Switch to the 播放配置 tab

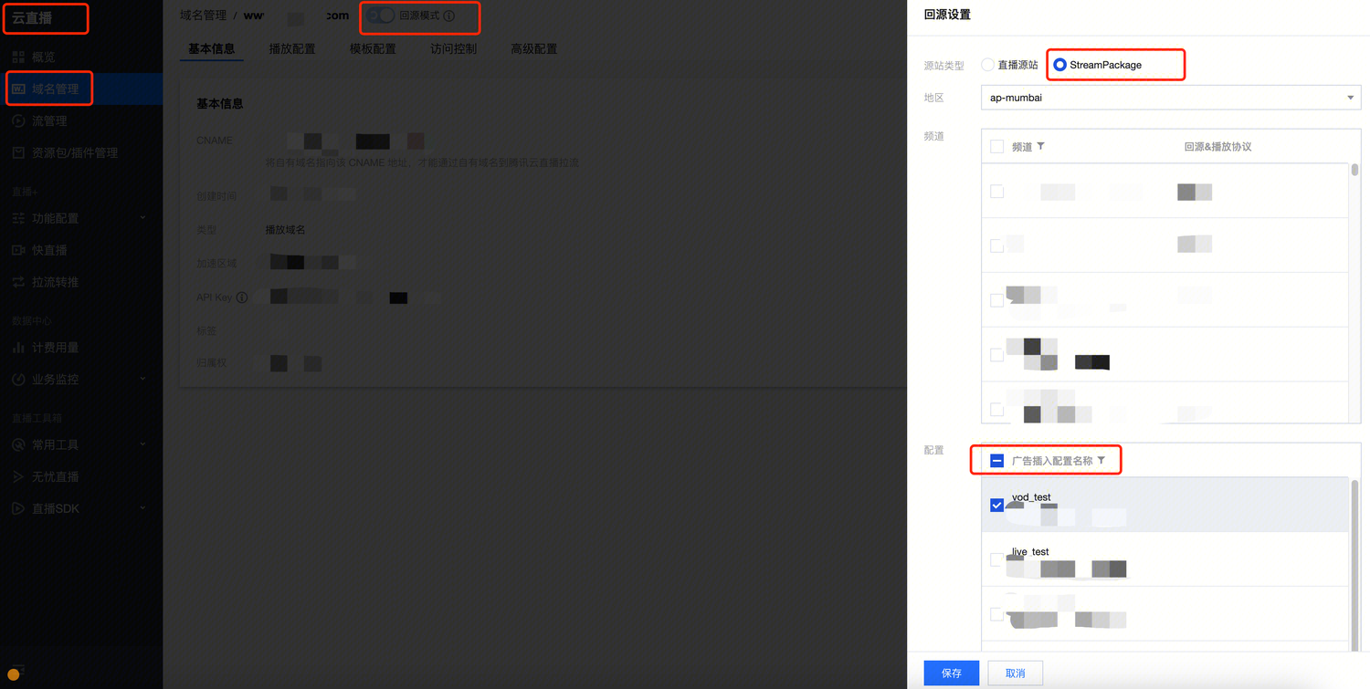(x=292, y=48)
